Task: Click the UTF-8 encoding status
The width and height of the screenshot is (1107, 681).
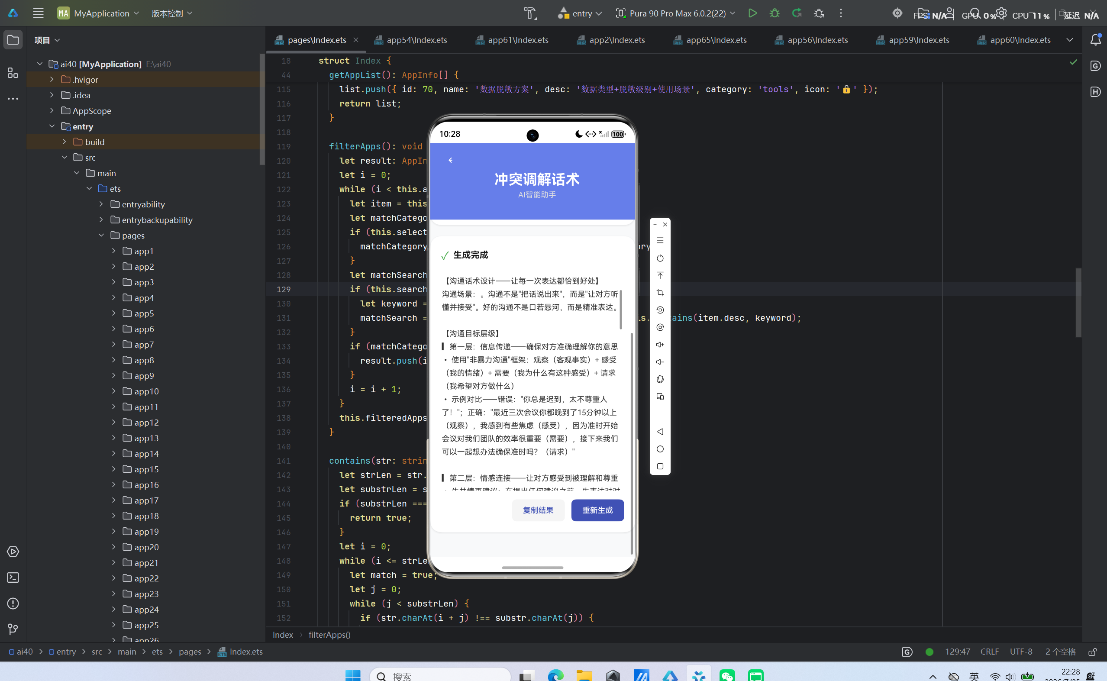Action: pos(1021,652)
